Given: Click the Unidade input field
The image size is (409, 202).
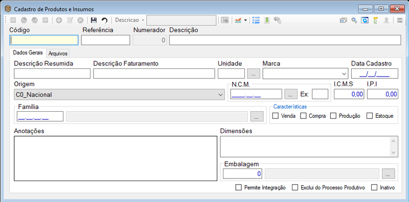Looking at the screenshot, I should pyautogui.click(x=232, y=73).
